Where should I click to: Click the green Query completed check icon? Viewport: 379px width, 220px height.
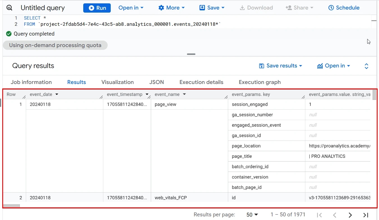click(9, 34)
